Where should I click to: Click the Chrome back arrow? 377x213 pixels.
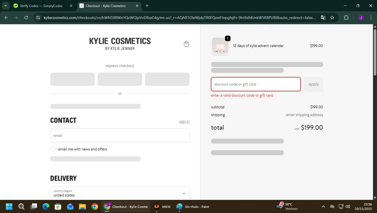click(6, 18)
